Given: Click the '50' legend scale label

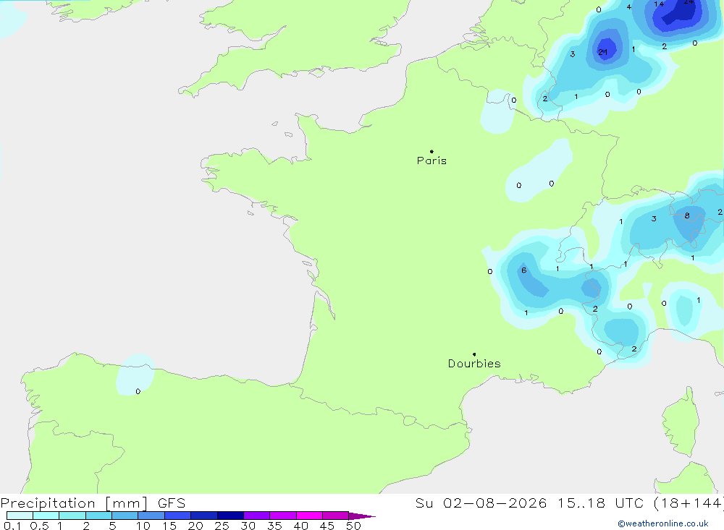Looking at the screenshot, I should pyautogui.click(x=353, y=526).
